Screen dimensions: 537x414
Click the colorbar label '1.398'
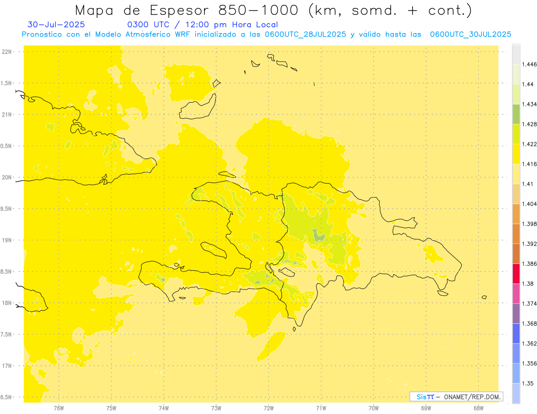(529, 224)
